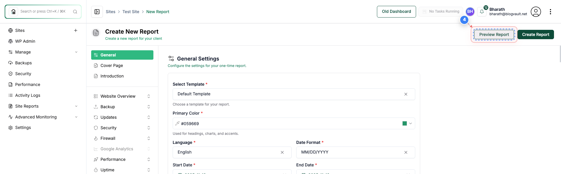Click the Uptime stopwatch icon
Image resolution: width=561 pixels, height=174 pixels.
pos(96,170)
